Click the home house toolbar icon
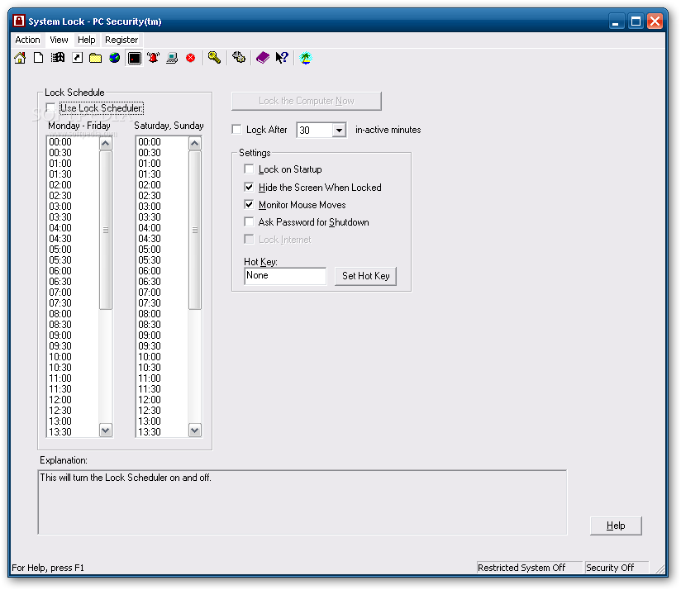681x590 pixels. [20, 58]
